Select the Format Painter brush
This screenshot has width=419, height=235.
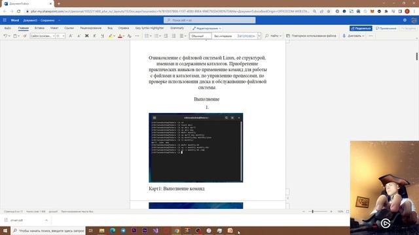click(25, 36)
